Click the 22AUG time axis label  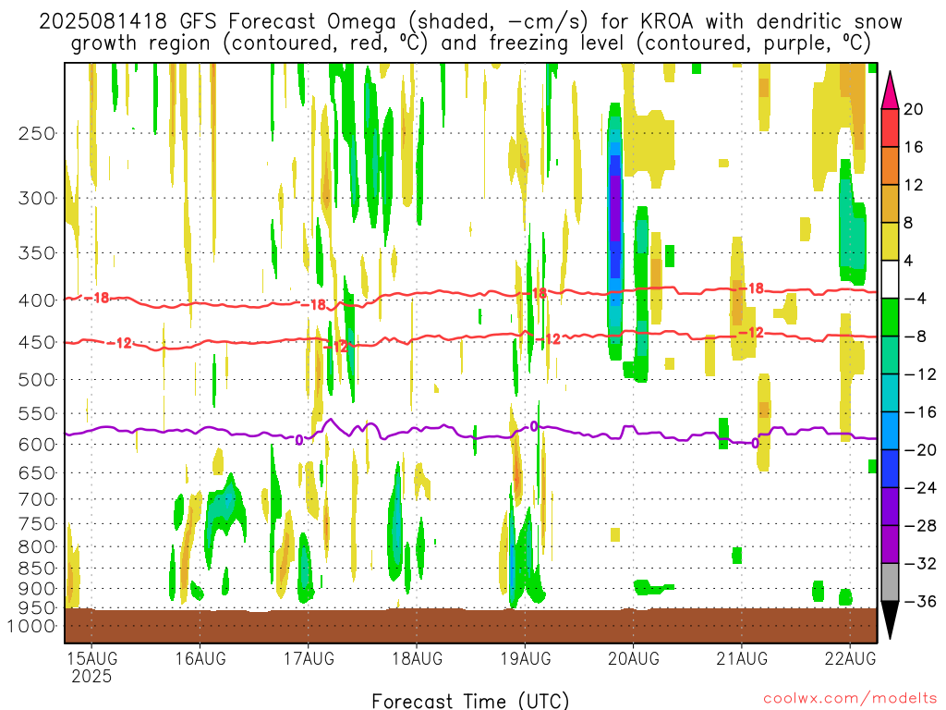pyautogui.click(x=850, y=658)
